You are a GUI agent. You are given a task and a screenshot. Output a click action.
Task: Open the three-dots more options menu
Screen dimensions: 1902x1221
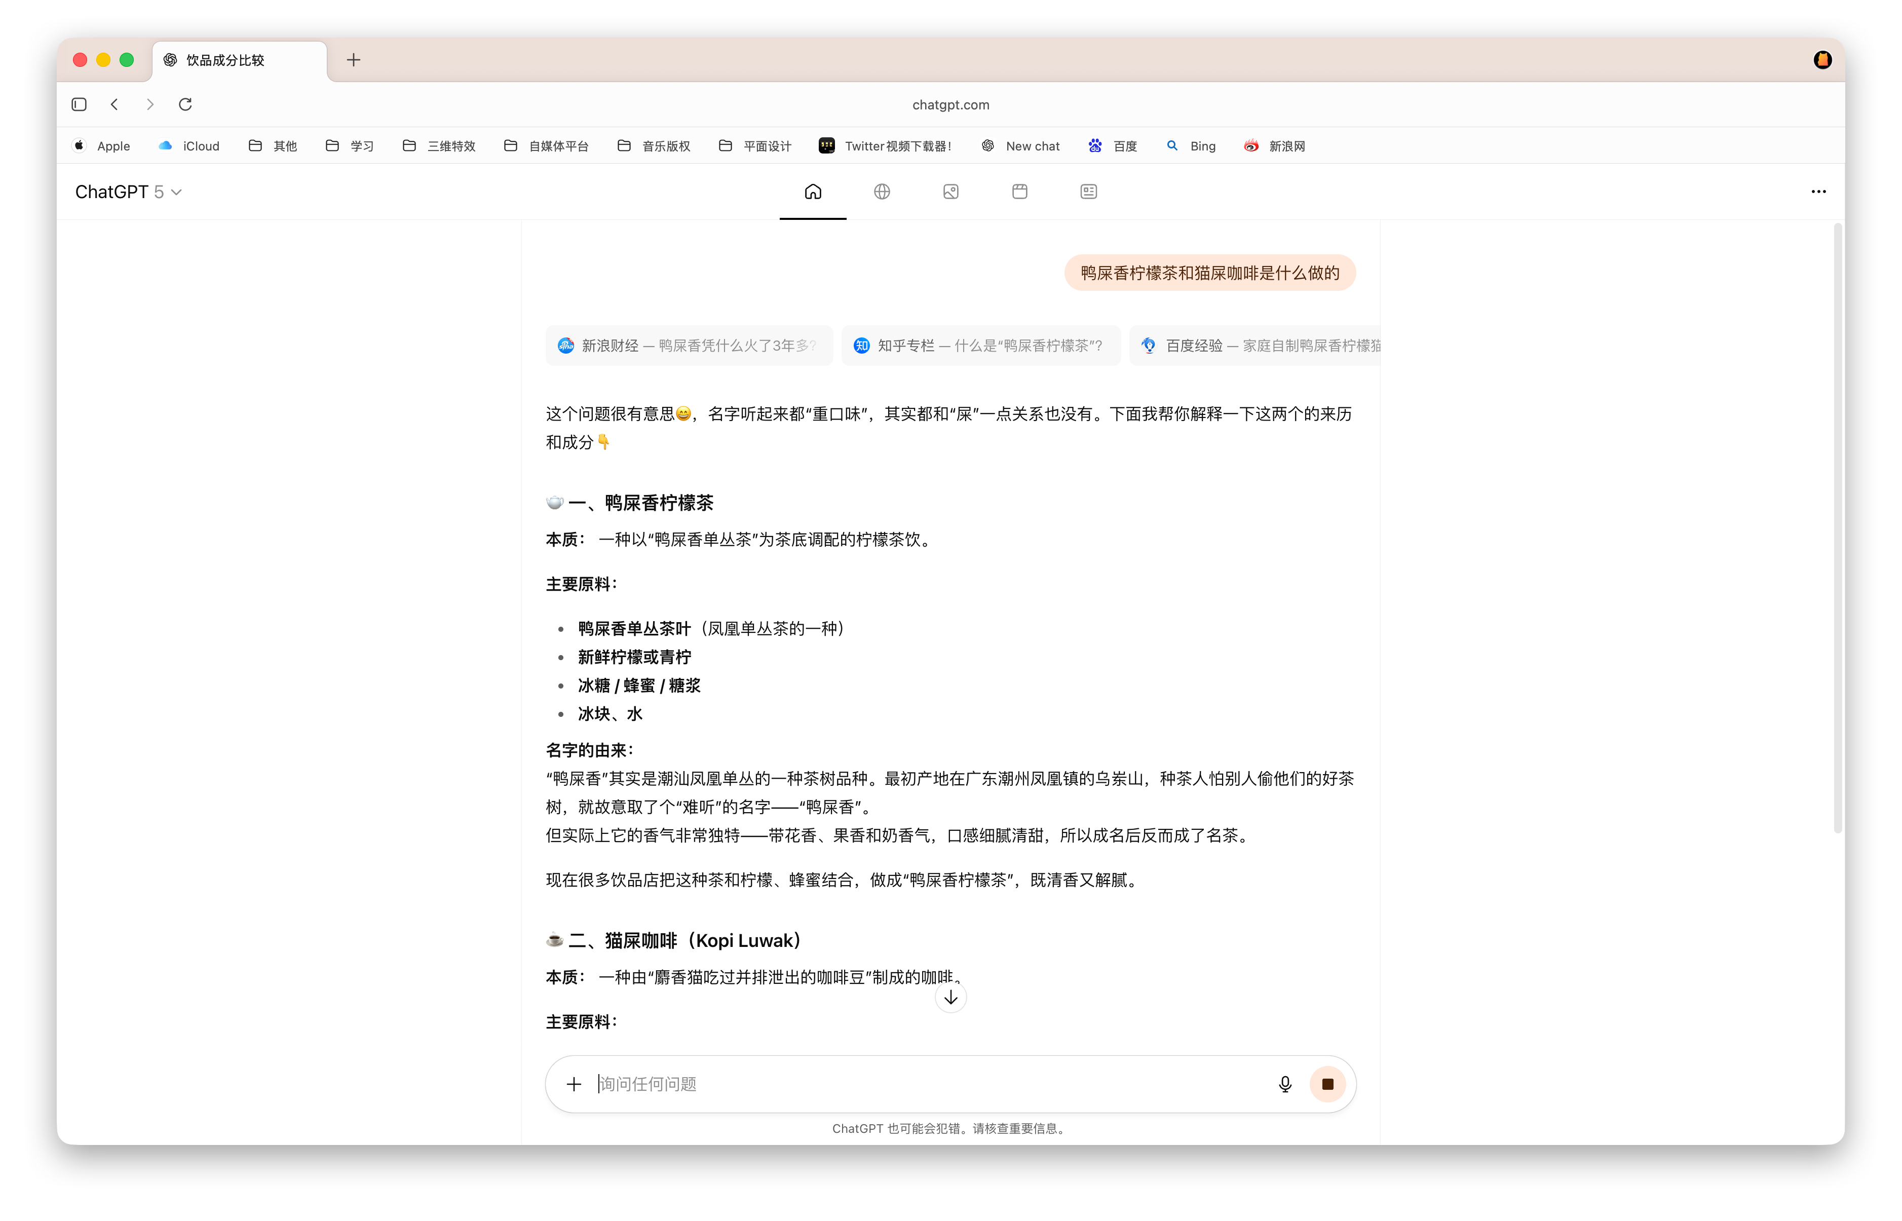(1818, 192)
